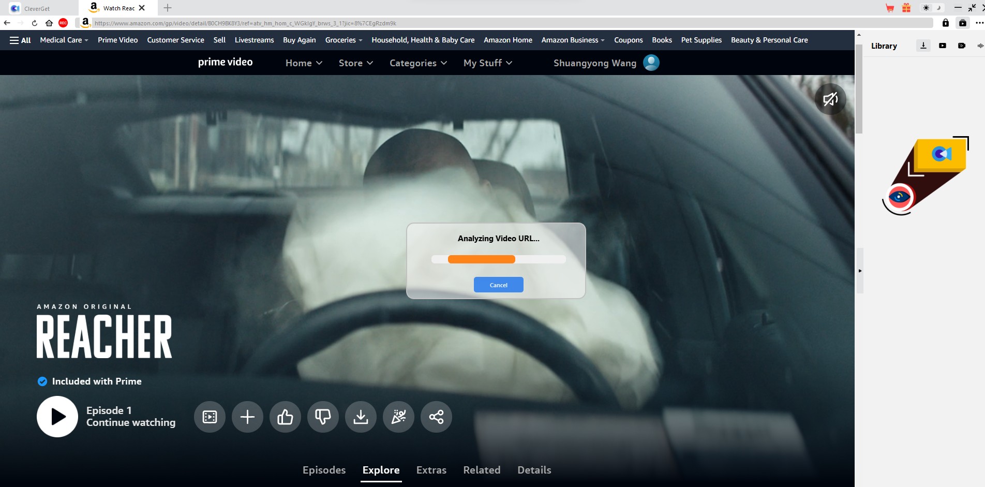Screen dimensions: 985x487
Task: Open the Downloading list in the Library panel
Action: (923, 46)
